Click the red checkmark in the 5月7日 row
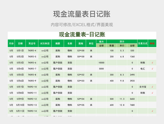 point(152,87)
